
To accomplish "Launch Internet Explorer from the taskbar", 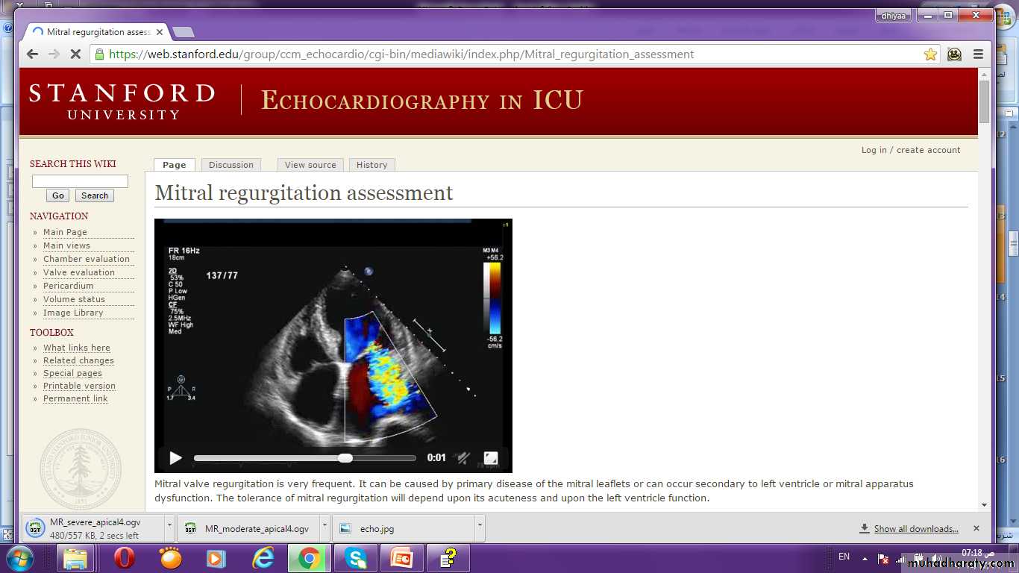I will pyautogui.click(x=263, y=558).
